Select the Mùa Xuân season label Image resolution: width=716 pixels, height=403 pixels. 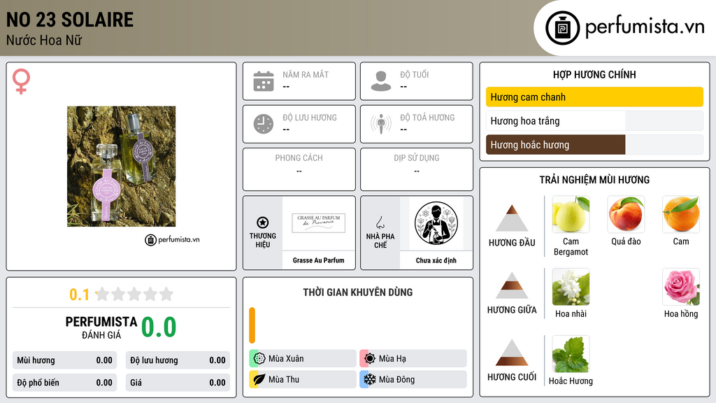pyautogui.click(x=286, y=359)
